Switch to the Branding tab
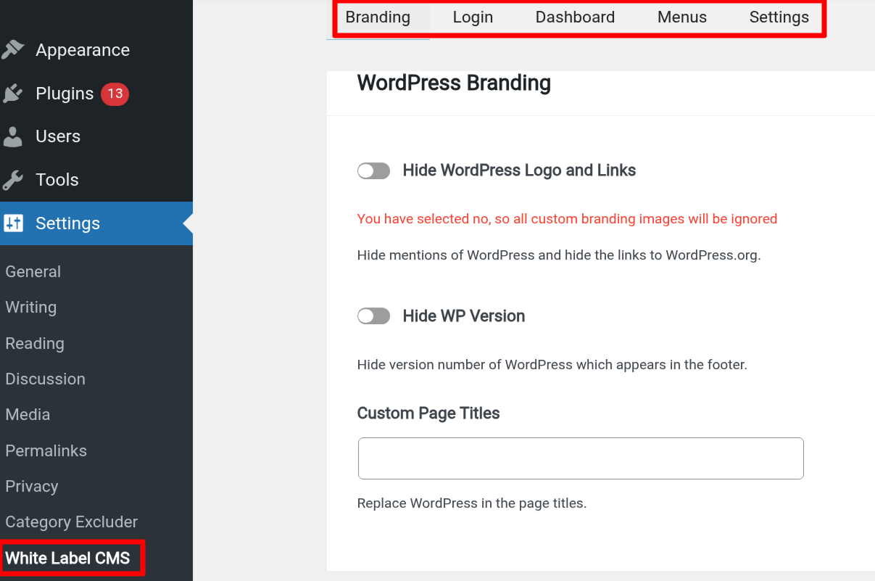 point(378,17)
